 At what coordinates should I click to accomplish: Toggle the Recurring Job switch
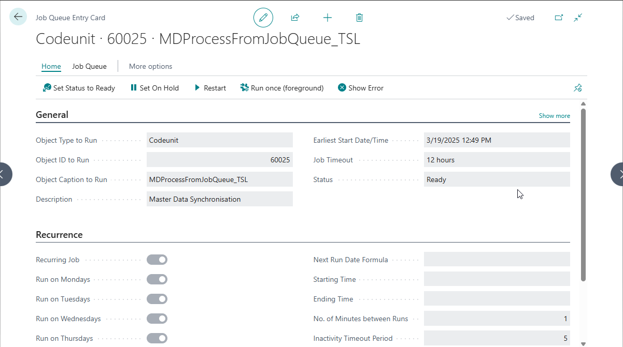click(x=157, y=260)
